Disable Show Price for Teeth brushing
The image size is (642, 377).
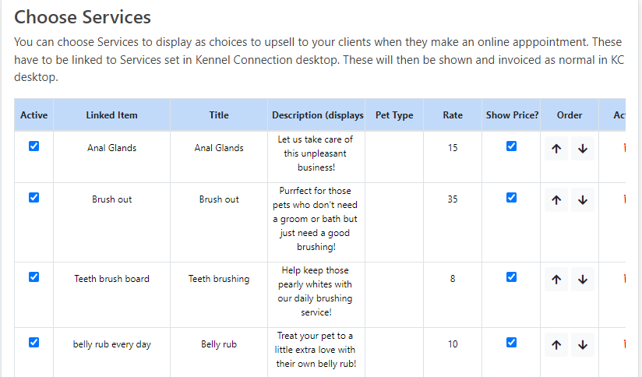coord(511,277)
